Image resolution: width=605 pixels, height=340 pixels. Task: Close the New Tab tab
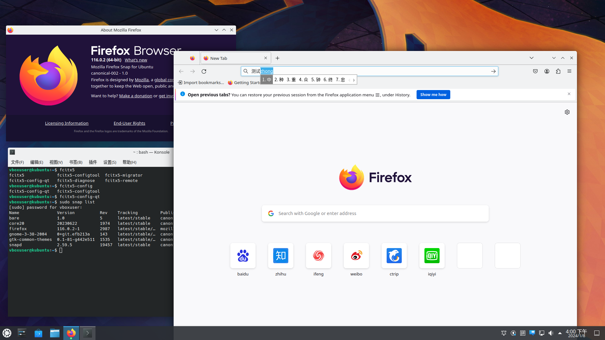266,58
